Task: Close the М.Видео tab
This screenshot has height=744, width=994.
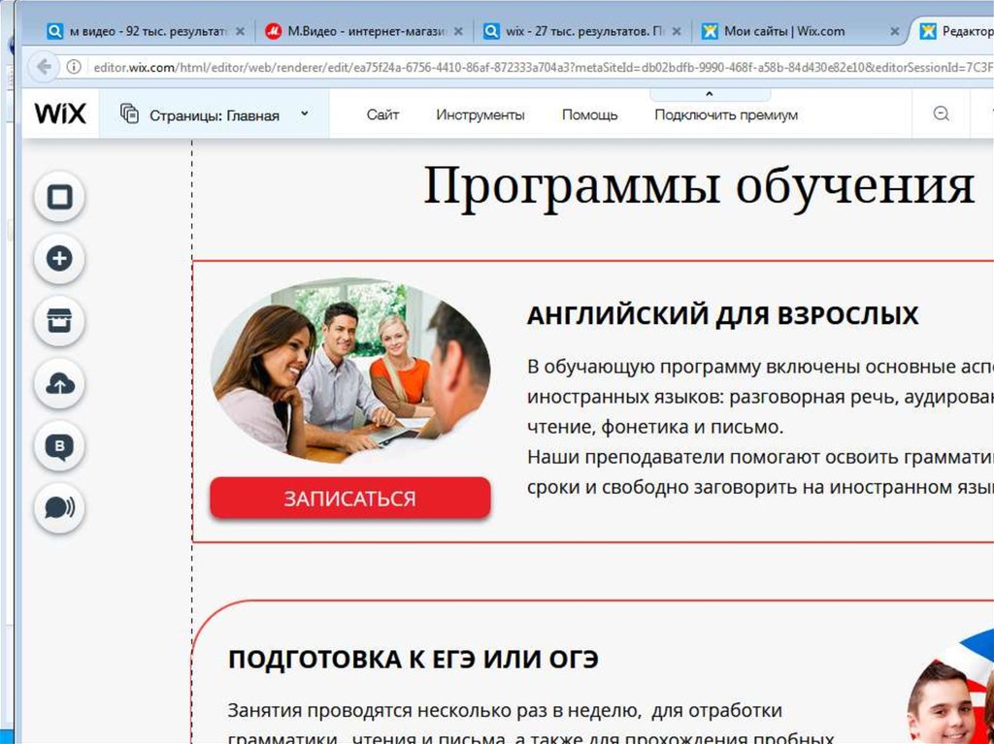Action: coord(458,31)
